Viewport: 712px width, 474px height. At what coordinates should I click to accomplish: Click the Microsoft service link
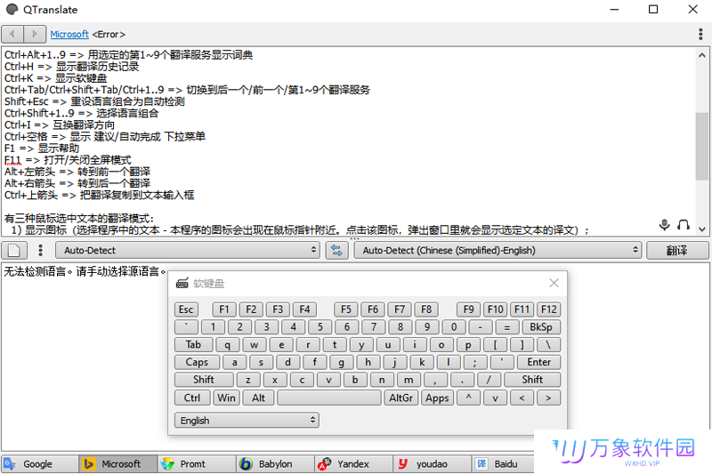pos(69,34)
